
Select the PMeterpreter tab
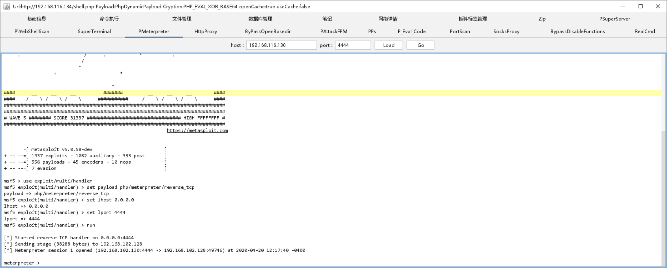(154, 31)
